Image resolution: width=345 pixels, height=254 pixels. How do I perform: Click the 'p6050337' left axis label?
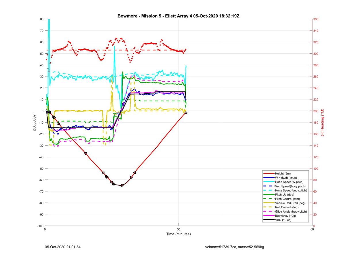[34, 123]
